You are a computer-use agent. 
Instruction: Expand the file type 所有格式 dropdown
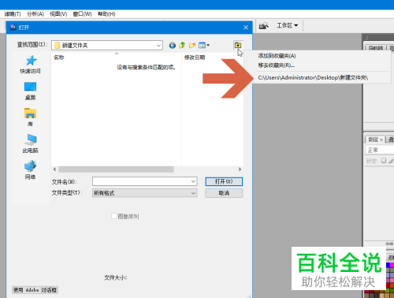(193, 193)
